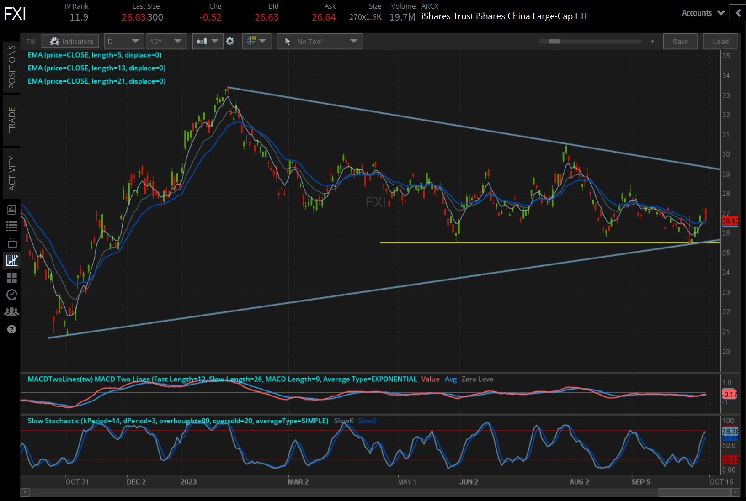Click the Indicators button
This screenshot has height=501, width=746.
click(x=70, y=42)
